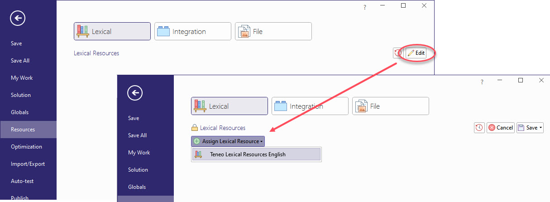Minimize the front window
The height and width of the screenshot is (202, 550).
click(500, 80)
